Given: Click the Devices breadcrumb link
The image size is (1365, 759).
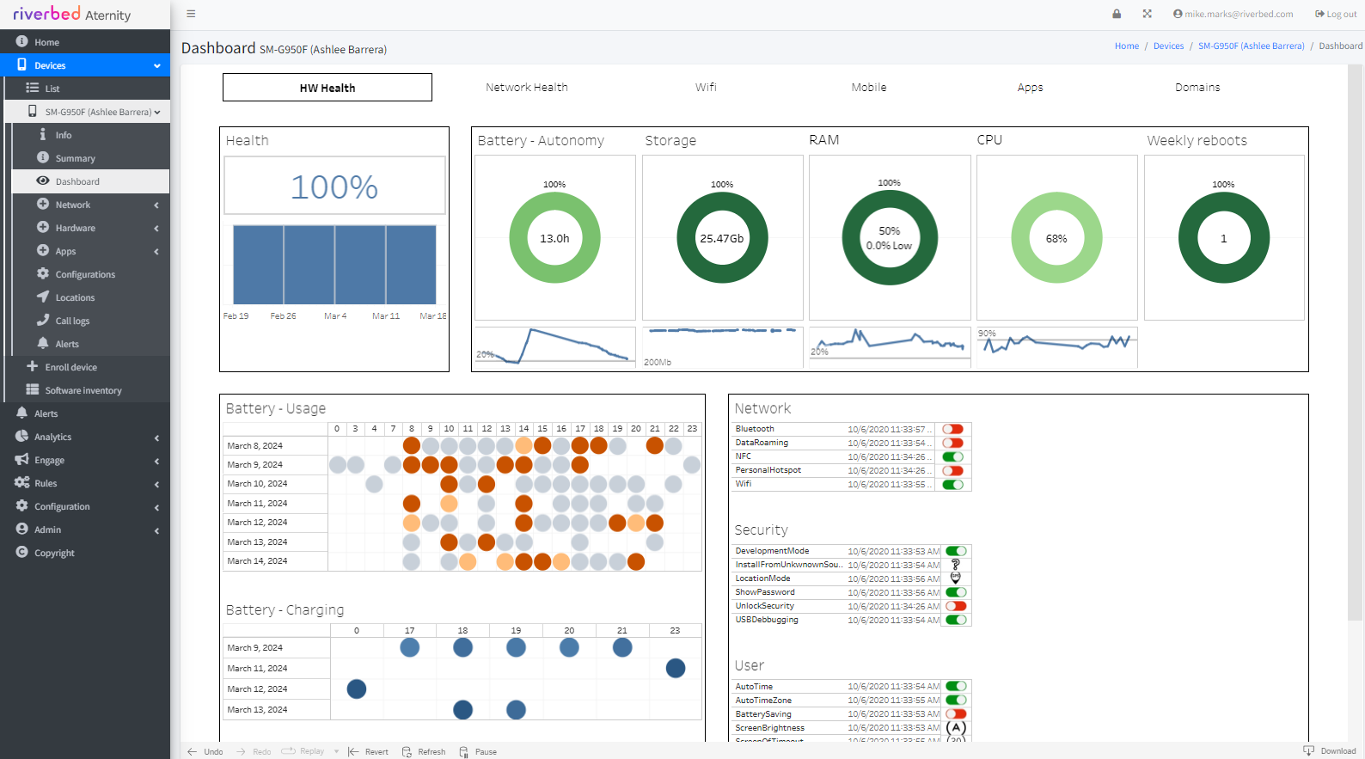Looking at the screenshot, I should pos(1168,46).
